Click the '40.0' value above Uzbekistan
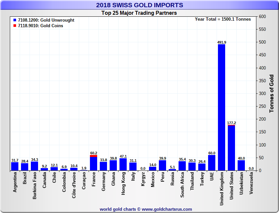This screenshot has width=279, height=213. pos(242,158)
